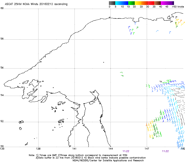This screenshot has height=162, width=185.
Task: Click the latitude label '56'
Action: click(2, 68)
